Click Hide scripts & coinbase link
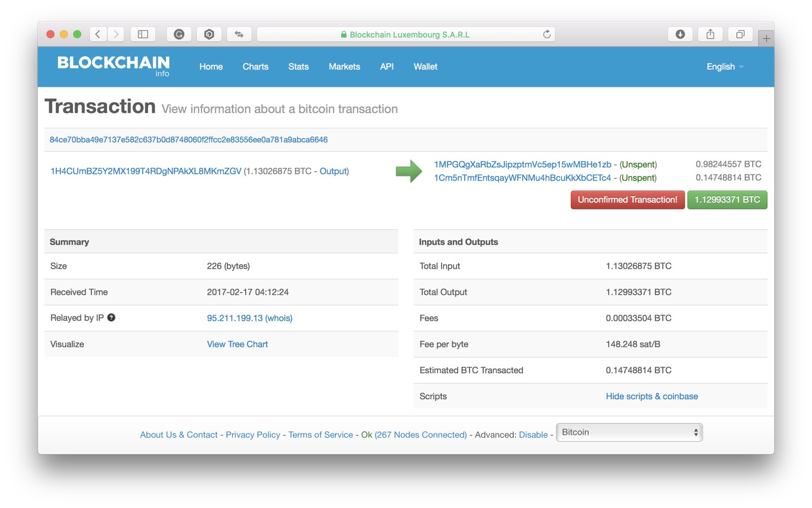This screenshot has width=812, height=508. coord(652,396)
